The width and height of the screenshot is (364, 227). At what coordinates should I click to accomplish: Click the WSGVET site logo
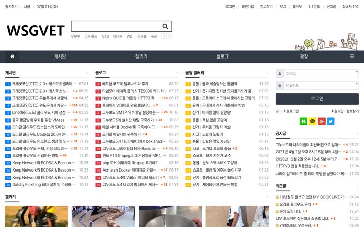(x=35, y=31)
